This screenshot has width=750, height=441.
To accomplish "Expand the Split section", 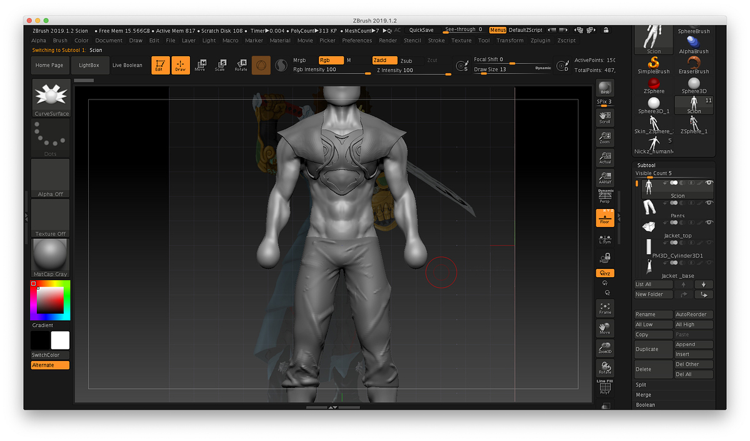I will [641, 385].
